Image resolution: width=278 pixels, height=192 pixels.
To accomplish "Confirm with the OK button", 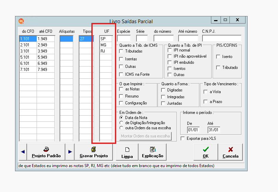I will [206, 152].
